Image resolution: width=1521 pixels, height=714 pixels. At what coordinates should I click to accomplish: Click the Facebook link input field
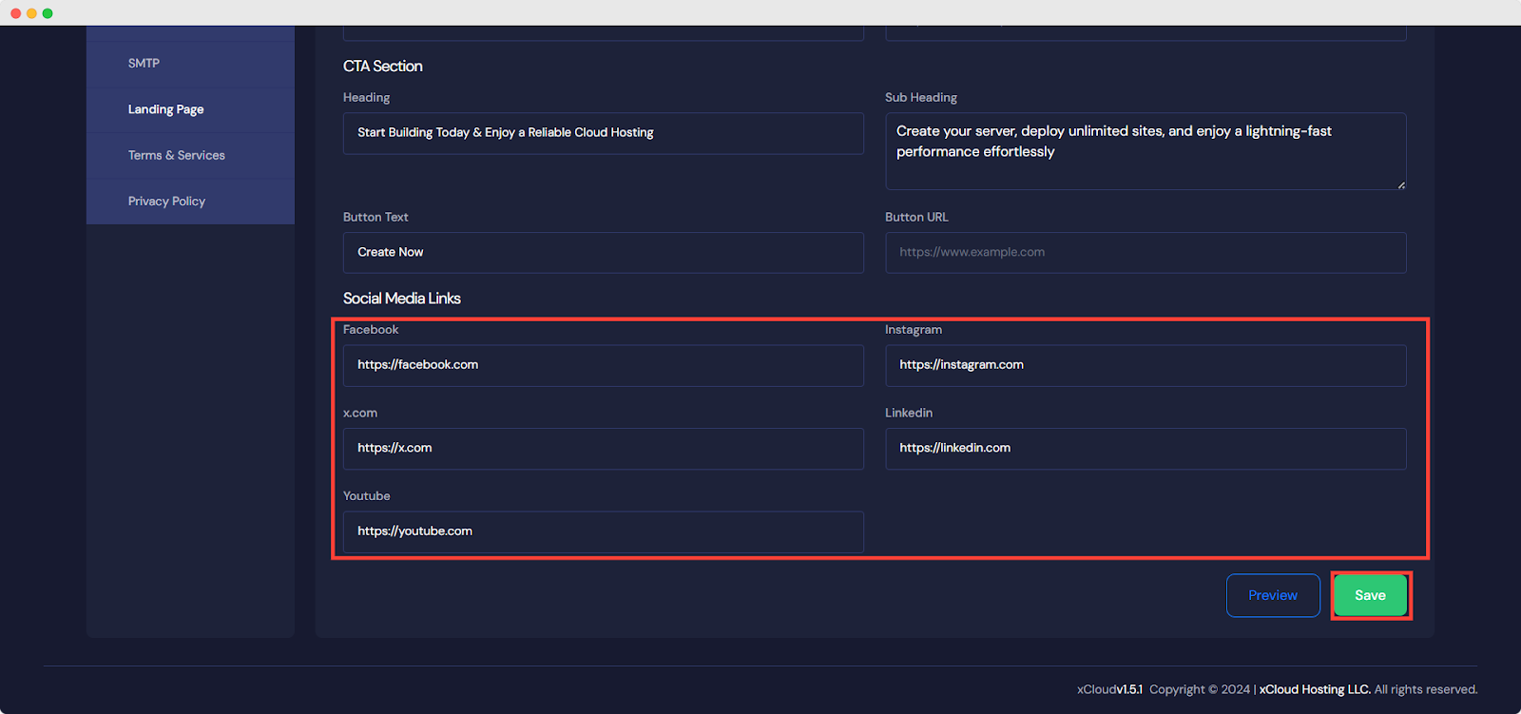604,365
